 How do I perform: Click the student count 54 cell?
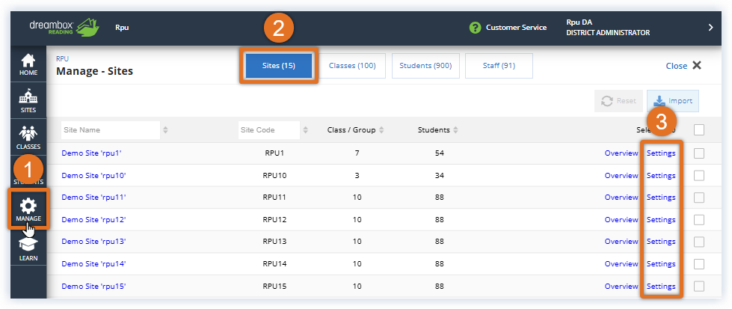click(x=440, y=153)
